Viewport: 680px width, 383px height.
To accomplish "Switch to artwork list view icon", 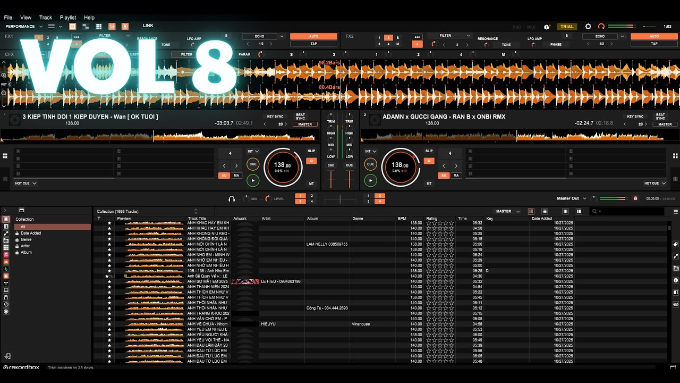I will tap(545, 211).
